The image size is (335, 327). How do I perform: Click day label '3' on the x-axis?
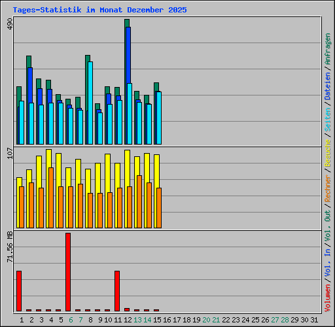pos(41,320)
